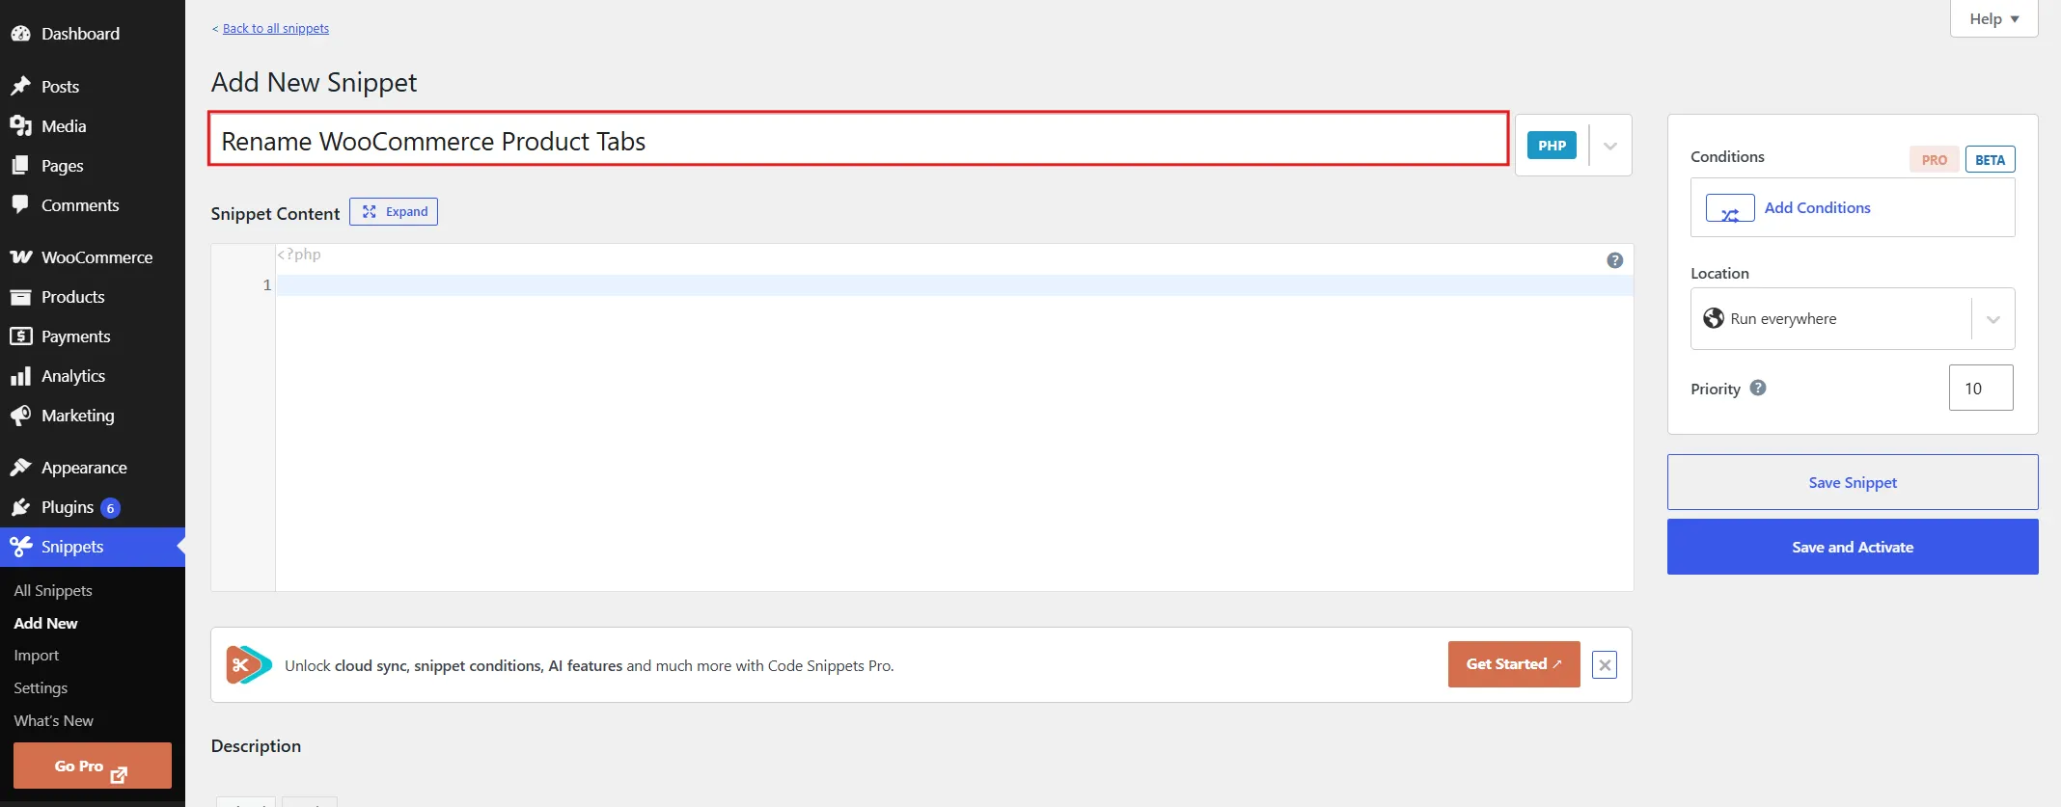Go to All Snippets submenu
Viewport: 2061px width, 807px height.
point(53,590)
